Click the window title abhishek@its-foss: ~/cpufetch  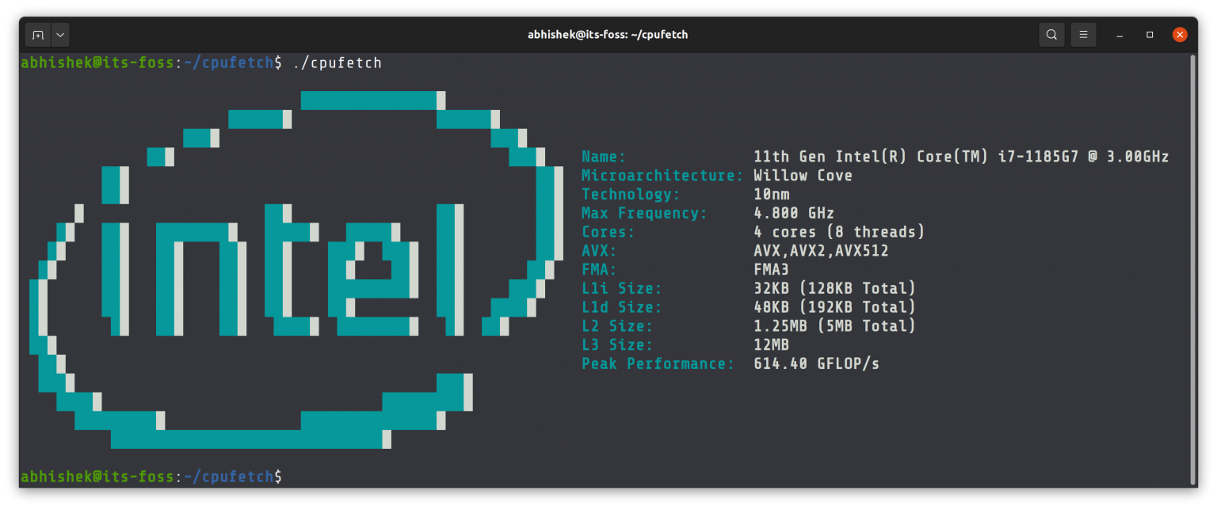608,34
